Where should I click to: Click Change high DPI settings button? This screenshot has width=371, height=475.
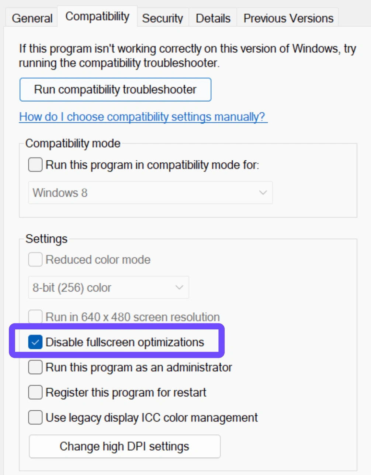125,447
